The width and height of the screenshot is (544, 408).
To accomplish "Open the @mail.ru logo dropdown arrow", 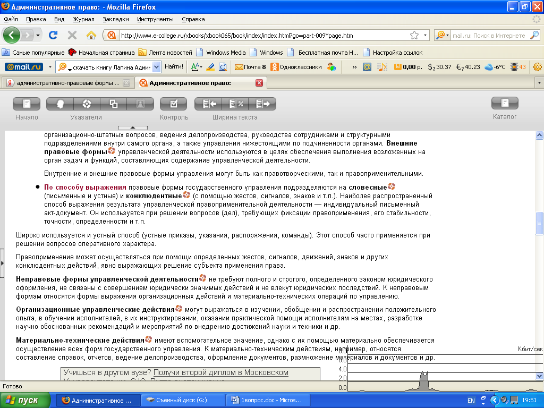I will click(x=50, y=67).
